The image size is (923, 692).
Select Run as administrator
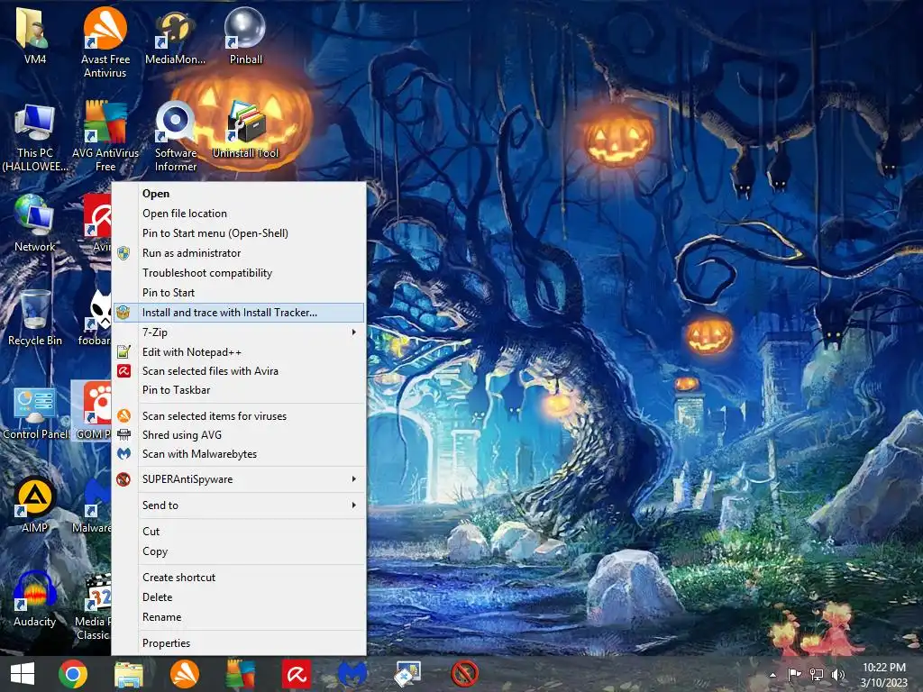[x=238, y=253]
